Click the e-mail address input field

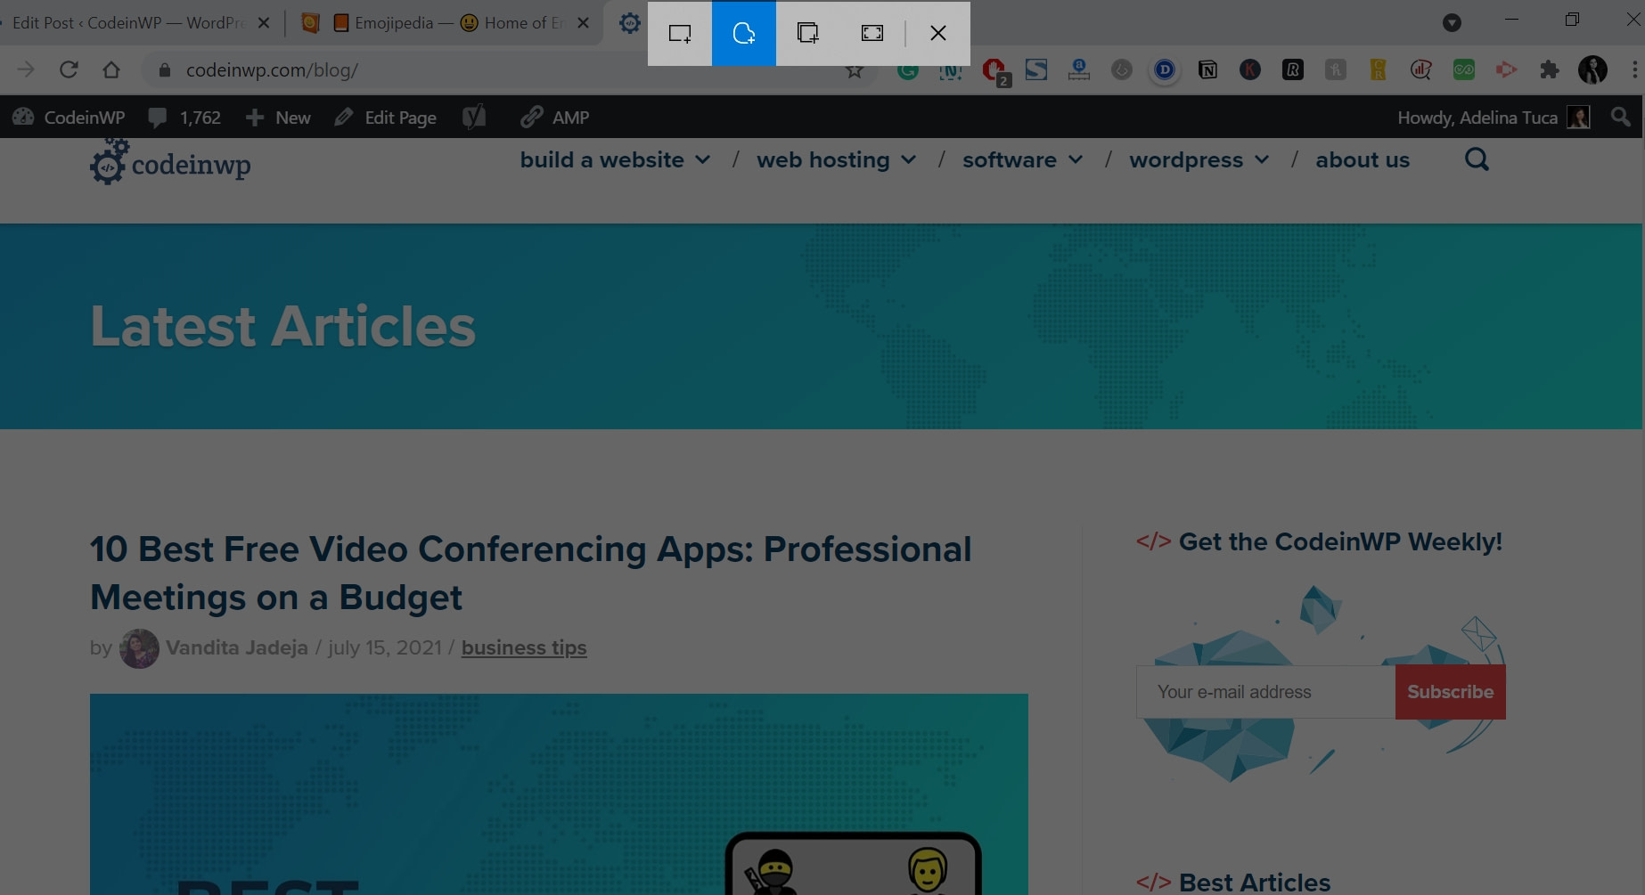click(1265, 692)
